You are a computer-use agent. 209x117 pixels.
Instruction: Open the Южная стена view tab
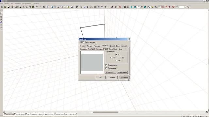(x=59, y=114)
